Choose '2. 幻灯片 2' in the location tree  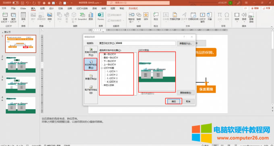(112, 75)
